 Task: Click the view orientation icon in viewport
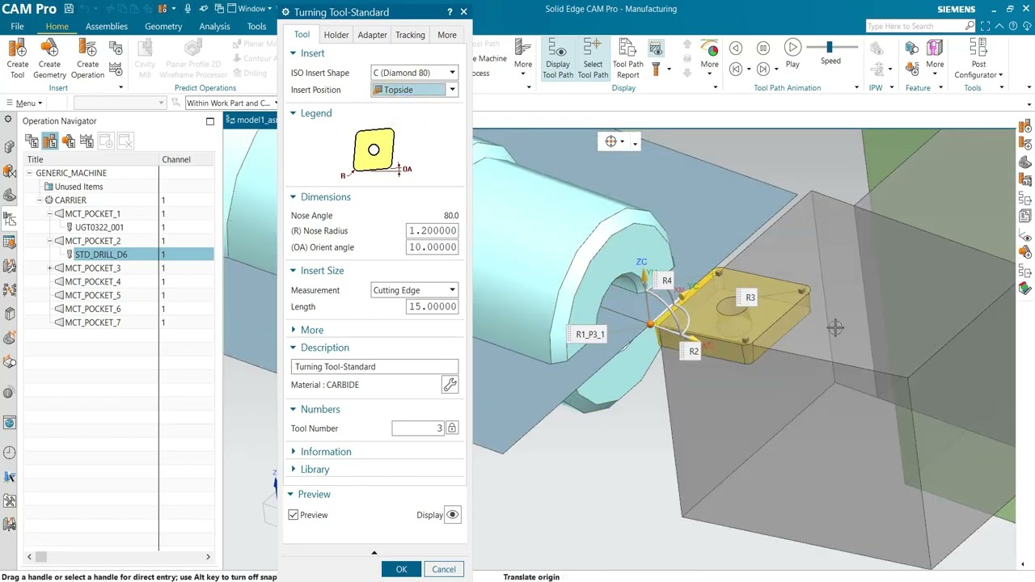[610, 142]
